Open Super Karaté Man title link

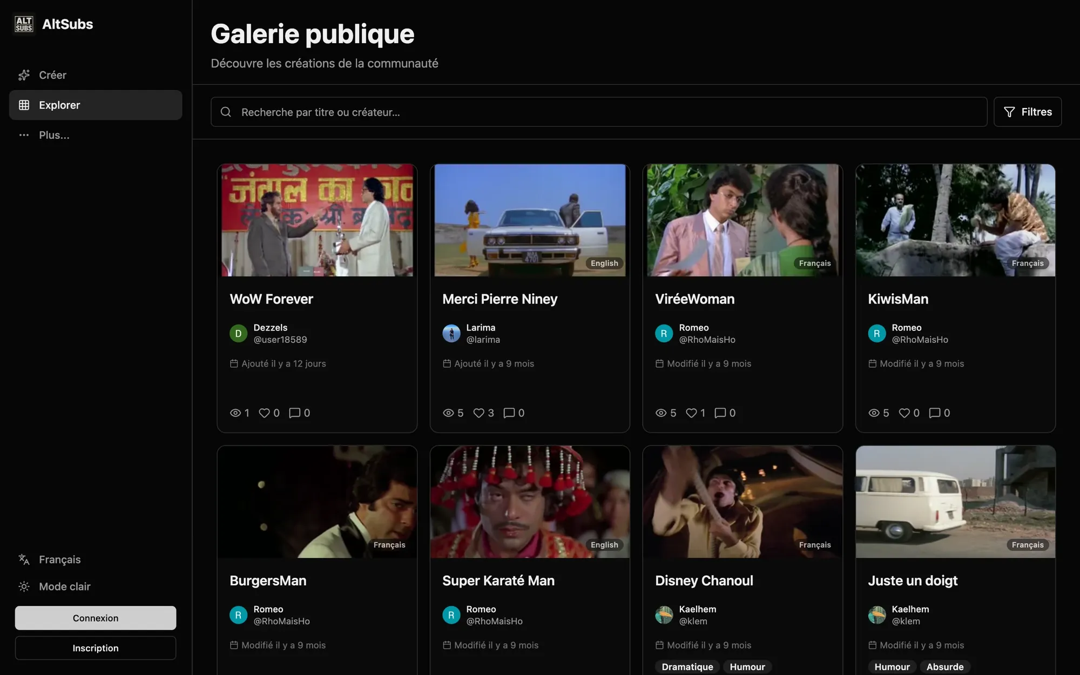click(498, 580)
